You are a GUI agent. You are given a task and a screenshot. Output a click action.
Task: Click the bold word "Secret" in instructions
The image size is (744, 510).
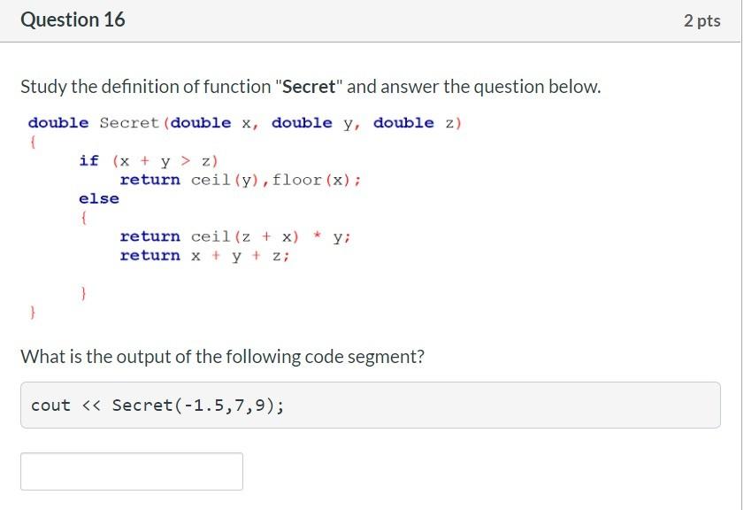click(309, 87)
